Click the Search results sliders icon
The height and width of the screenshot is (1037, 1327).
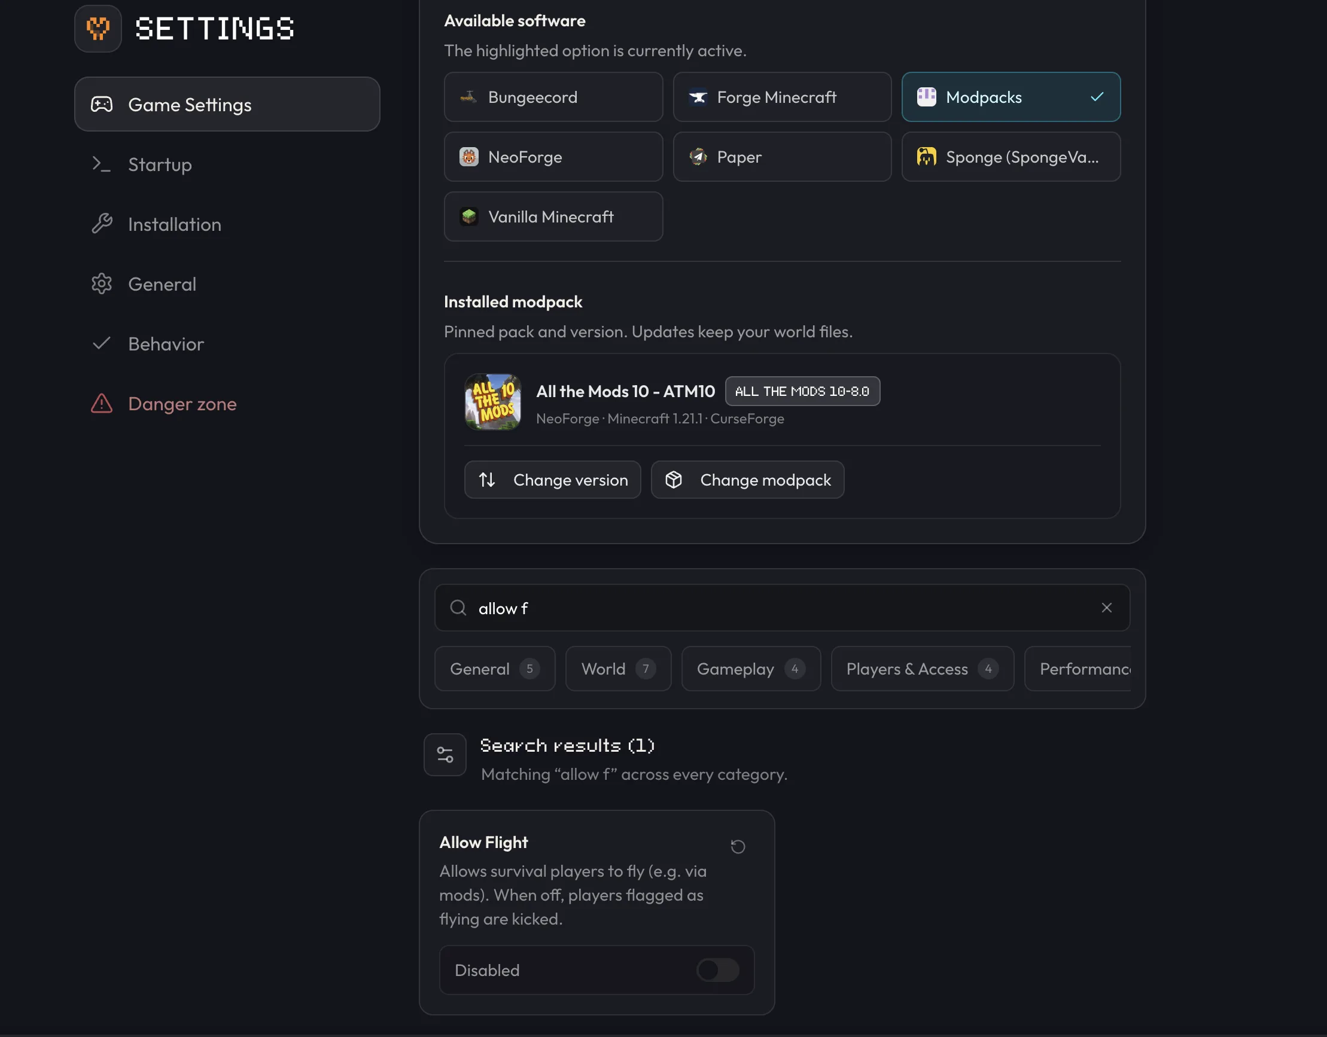[445, 755]
